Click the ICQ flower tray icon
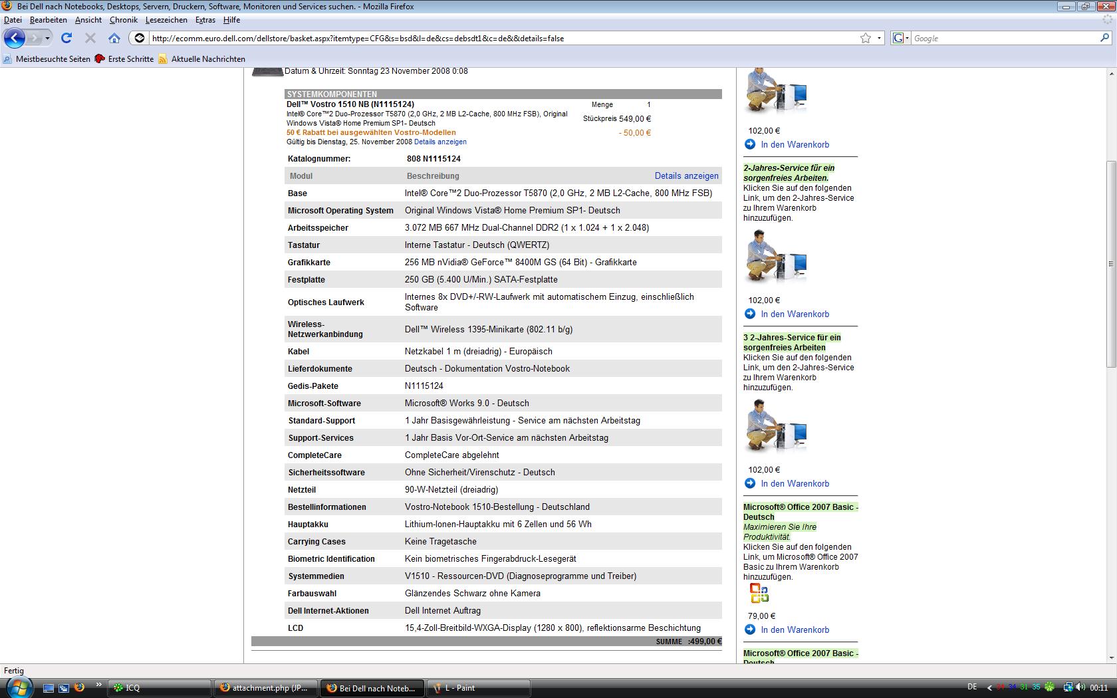This screenshot has width=1117, height=698. (x=1050, y=687)
